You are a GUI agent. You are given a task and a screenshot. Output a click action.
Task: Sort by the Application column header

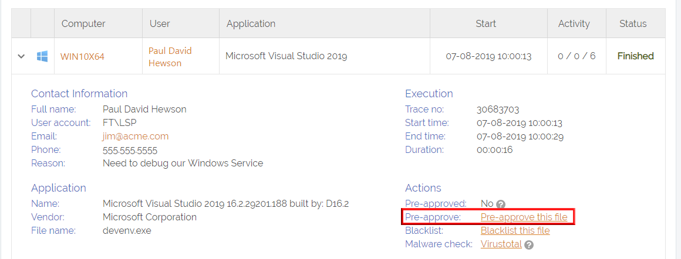[251, 24]
